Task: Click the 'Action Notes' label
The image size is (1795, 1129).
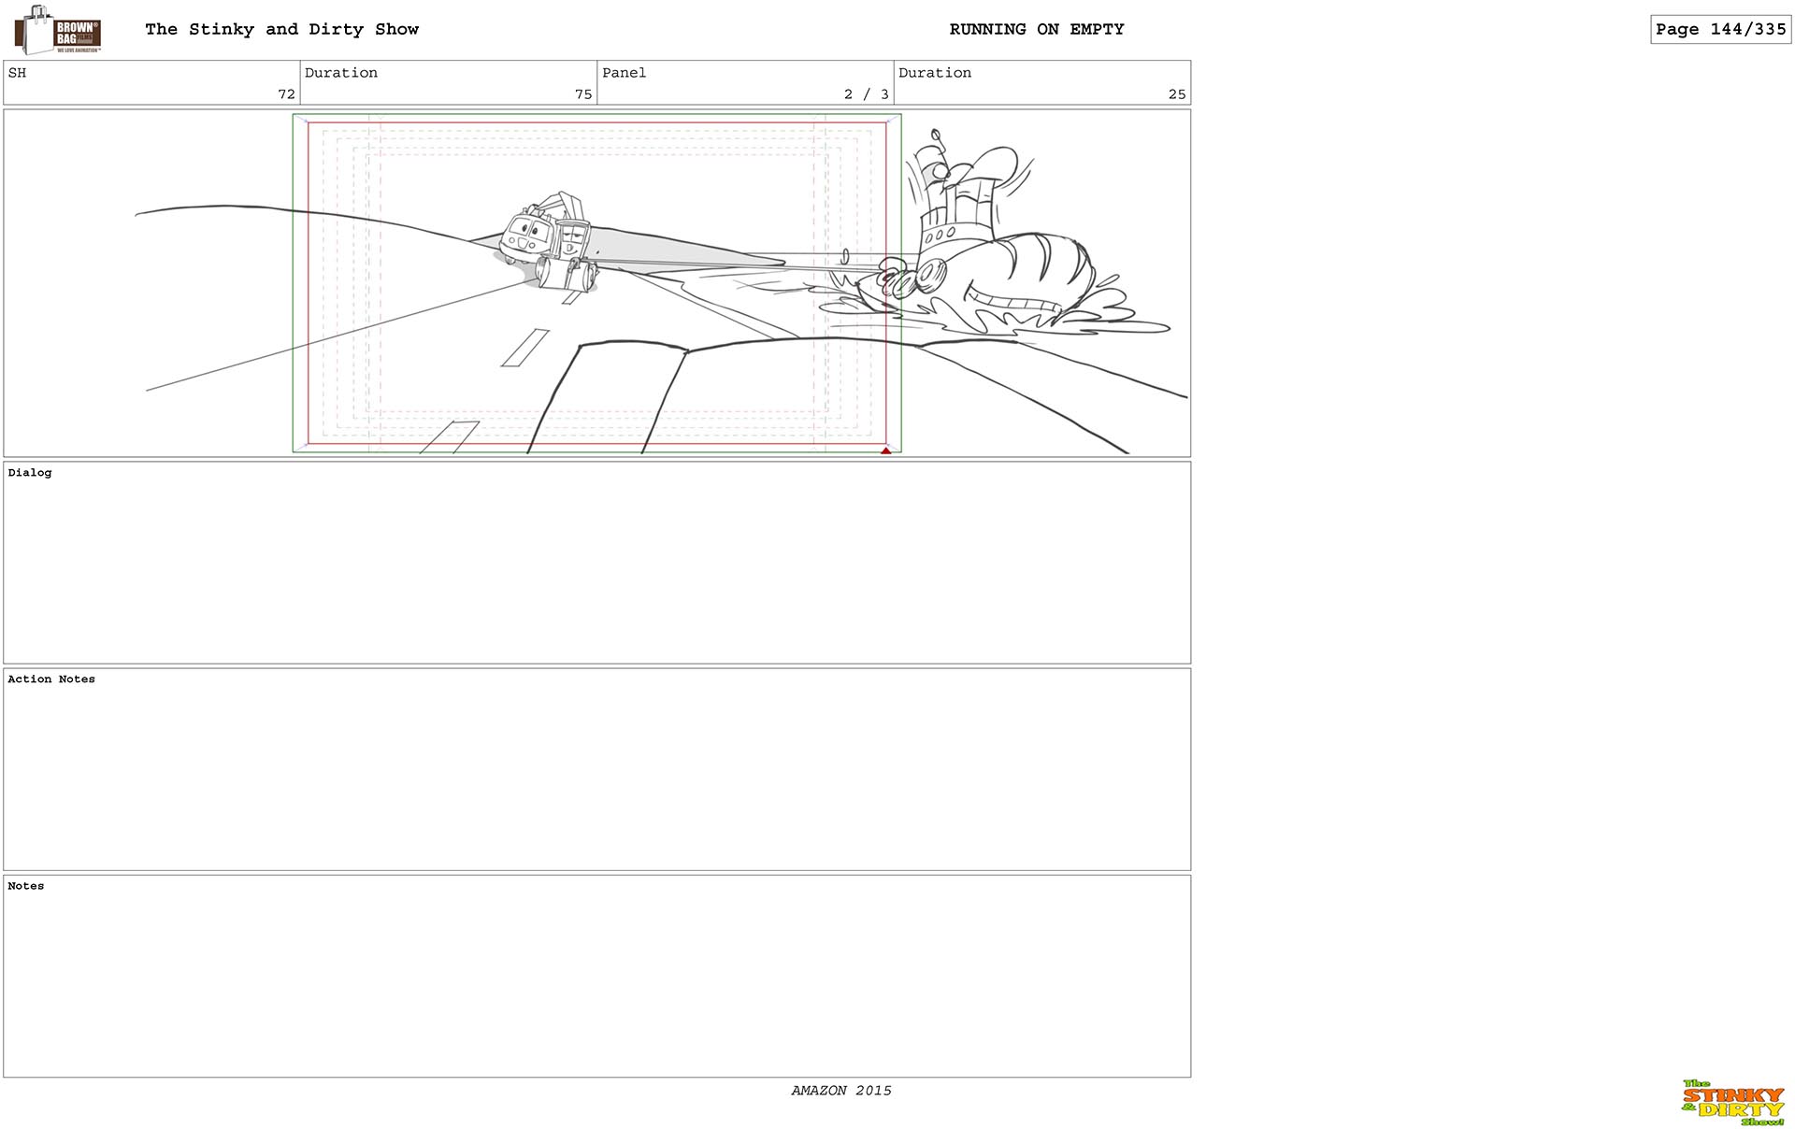Action: [x=51, y=679]
